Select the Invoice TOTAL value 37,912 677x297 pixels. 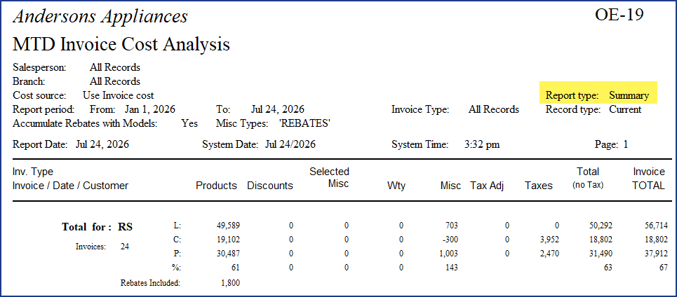(656, 254)
